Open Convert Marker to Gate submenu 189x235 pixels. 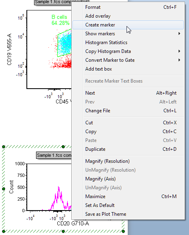coord(128,60)
